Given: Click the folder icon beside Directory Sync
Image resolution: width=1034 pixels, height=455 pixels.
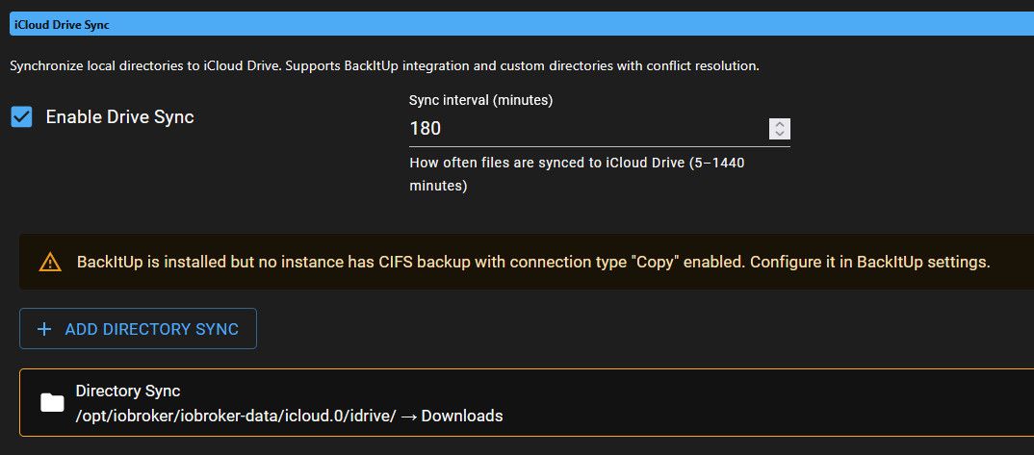Looking at the screenshot, I should (52, 403).
